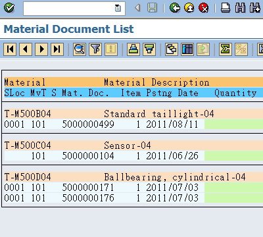Go to next page of list

click(x=41, y=49)
